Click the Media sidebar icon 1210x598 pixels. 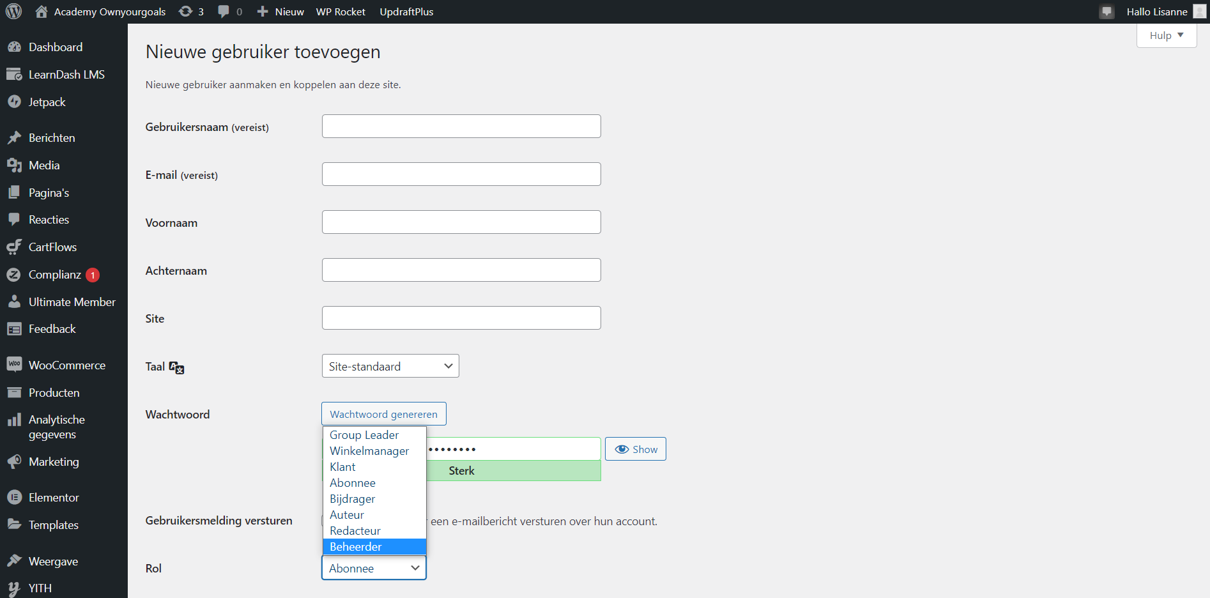[14, 165]
